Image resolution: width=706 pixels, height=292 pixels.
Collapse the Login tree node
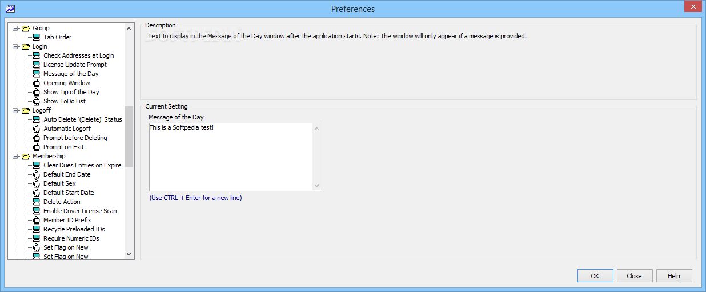[15, 46]
